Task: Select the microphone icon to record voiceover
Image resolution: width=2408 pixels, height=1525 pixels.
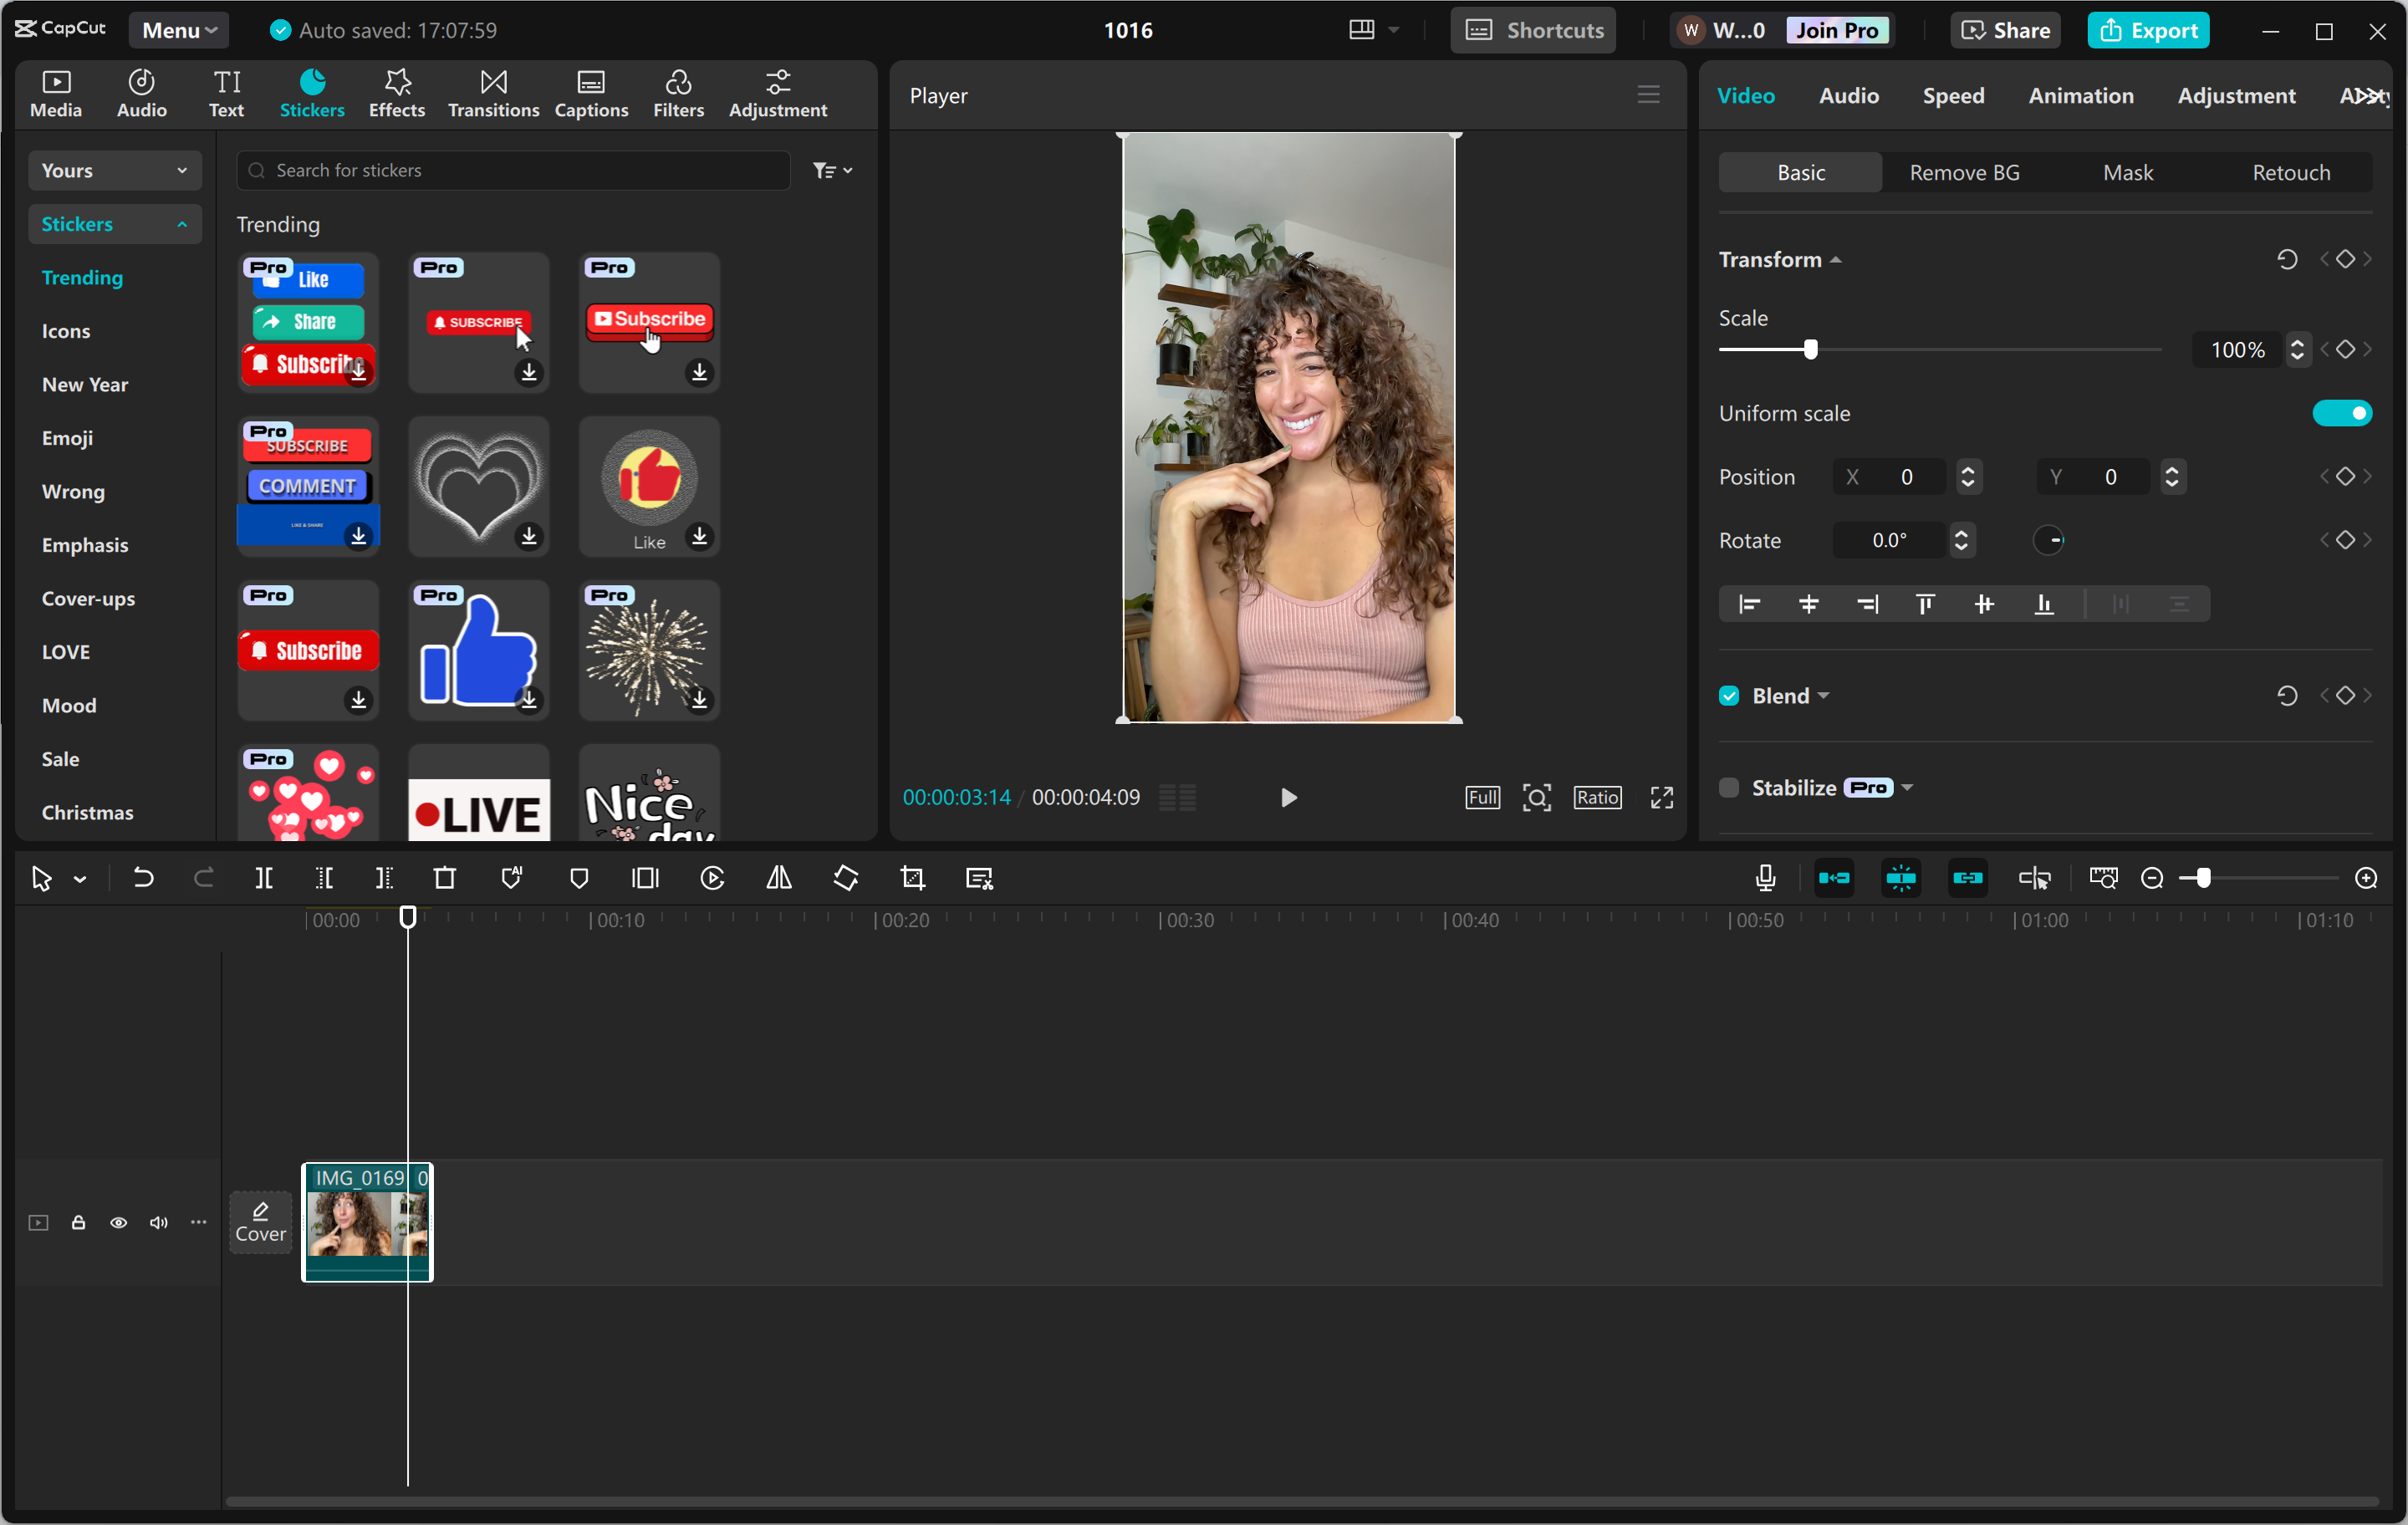Action: pyautogui.click(x=1765, y=878)
